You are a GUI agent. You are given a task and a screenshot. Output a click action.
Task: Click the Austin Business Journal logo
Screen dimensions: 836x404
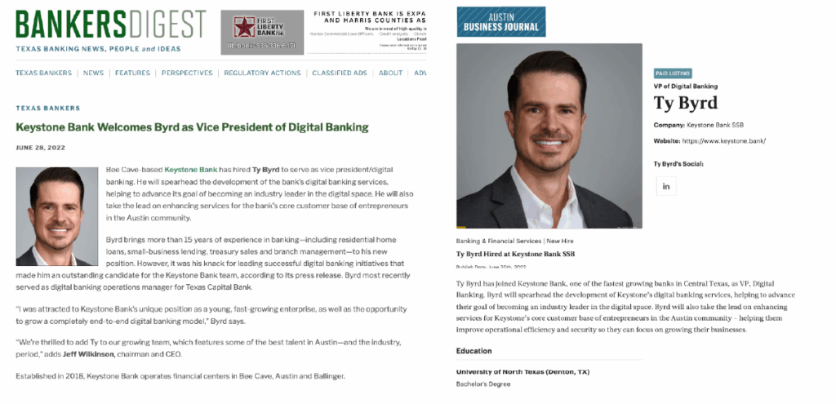tap(500, 21)
